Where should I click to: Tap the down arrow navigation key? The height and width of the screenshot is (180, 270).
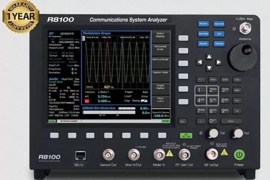[209, 68]
